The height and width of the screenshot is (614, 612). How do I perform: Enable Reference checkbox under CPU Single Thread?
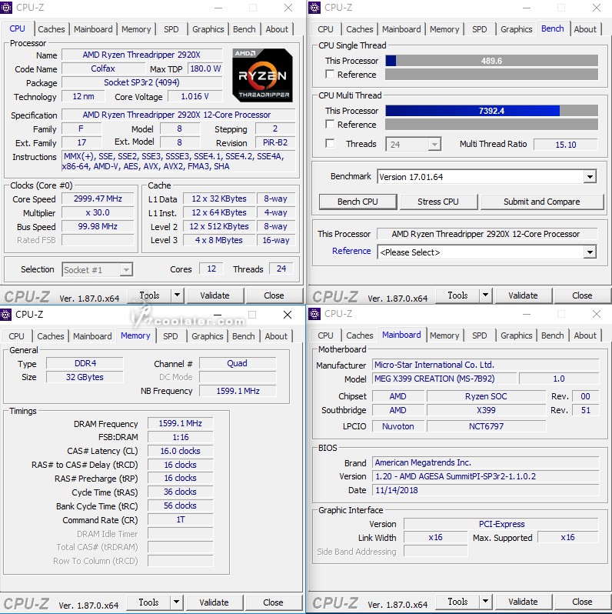point(330,75)
